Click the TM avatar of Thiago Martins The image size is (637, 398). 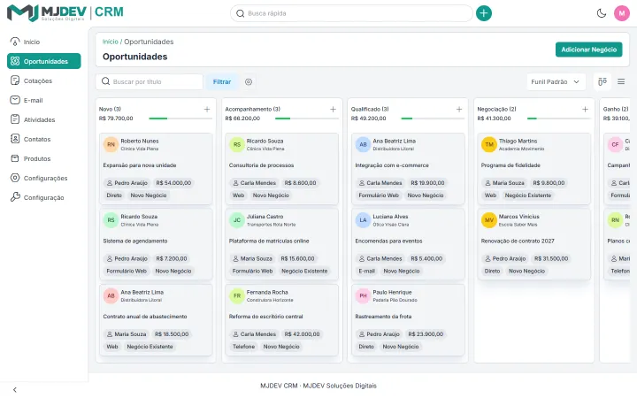pyautogui.click(x=489, y=144)
